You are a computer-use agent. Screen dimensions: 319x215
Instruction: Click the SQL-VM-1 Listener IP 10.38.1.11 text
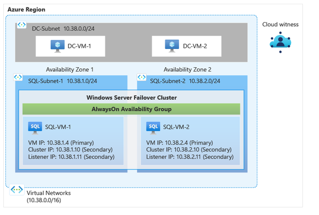click(71, 157)
